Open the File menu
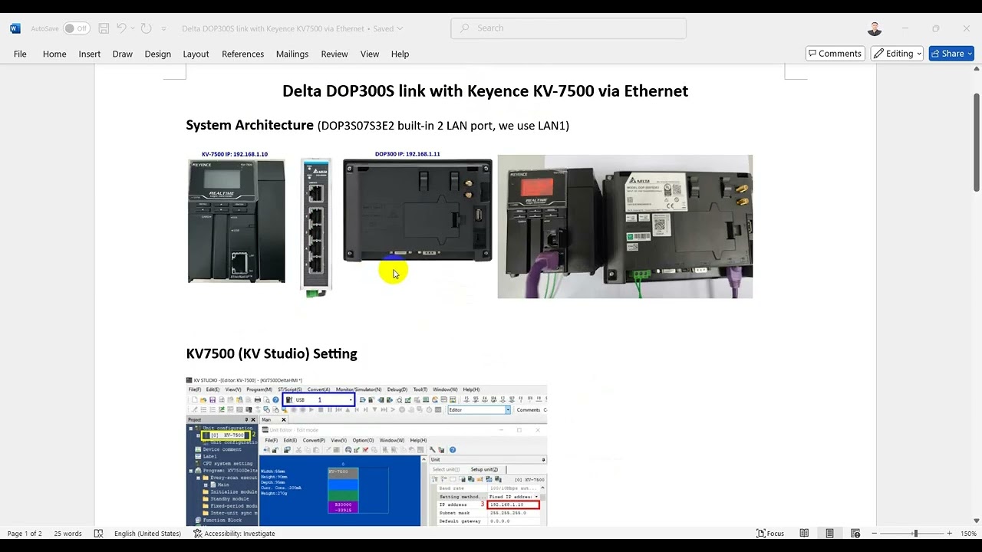The width and height of the screenshot is (982, 552). [x=20, y=54]
